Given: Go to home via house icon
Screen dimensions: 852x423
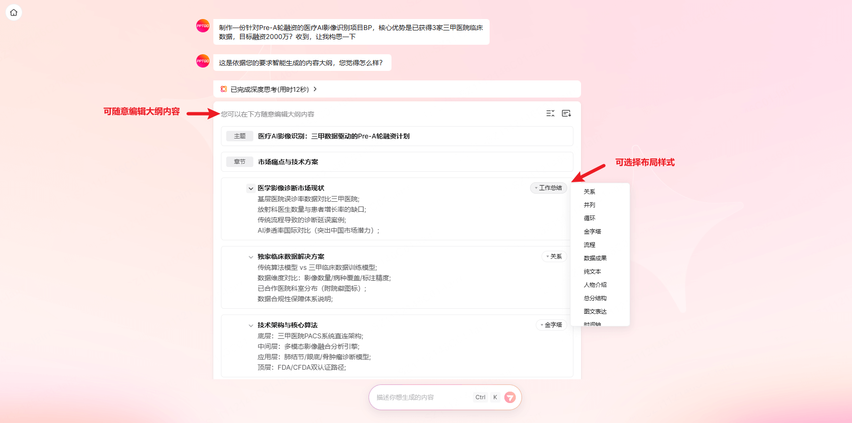Looking at the screenshot, I should point(14,12).
